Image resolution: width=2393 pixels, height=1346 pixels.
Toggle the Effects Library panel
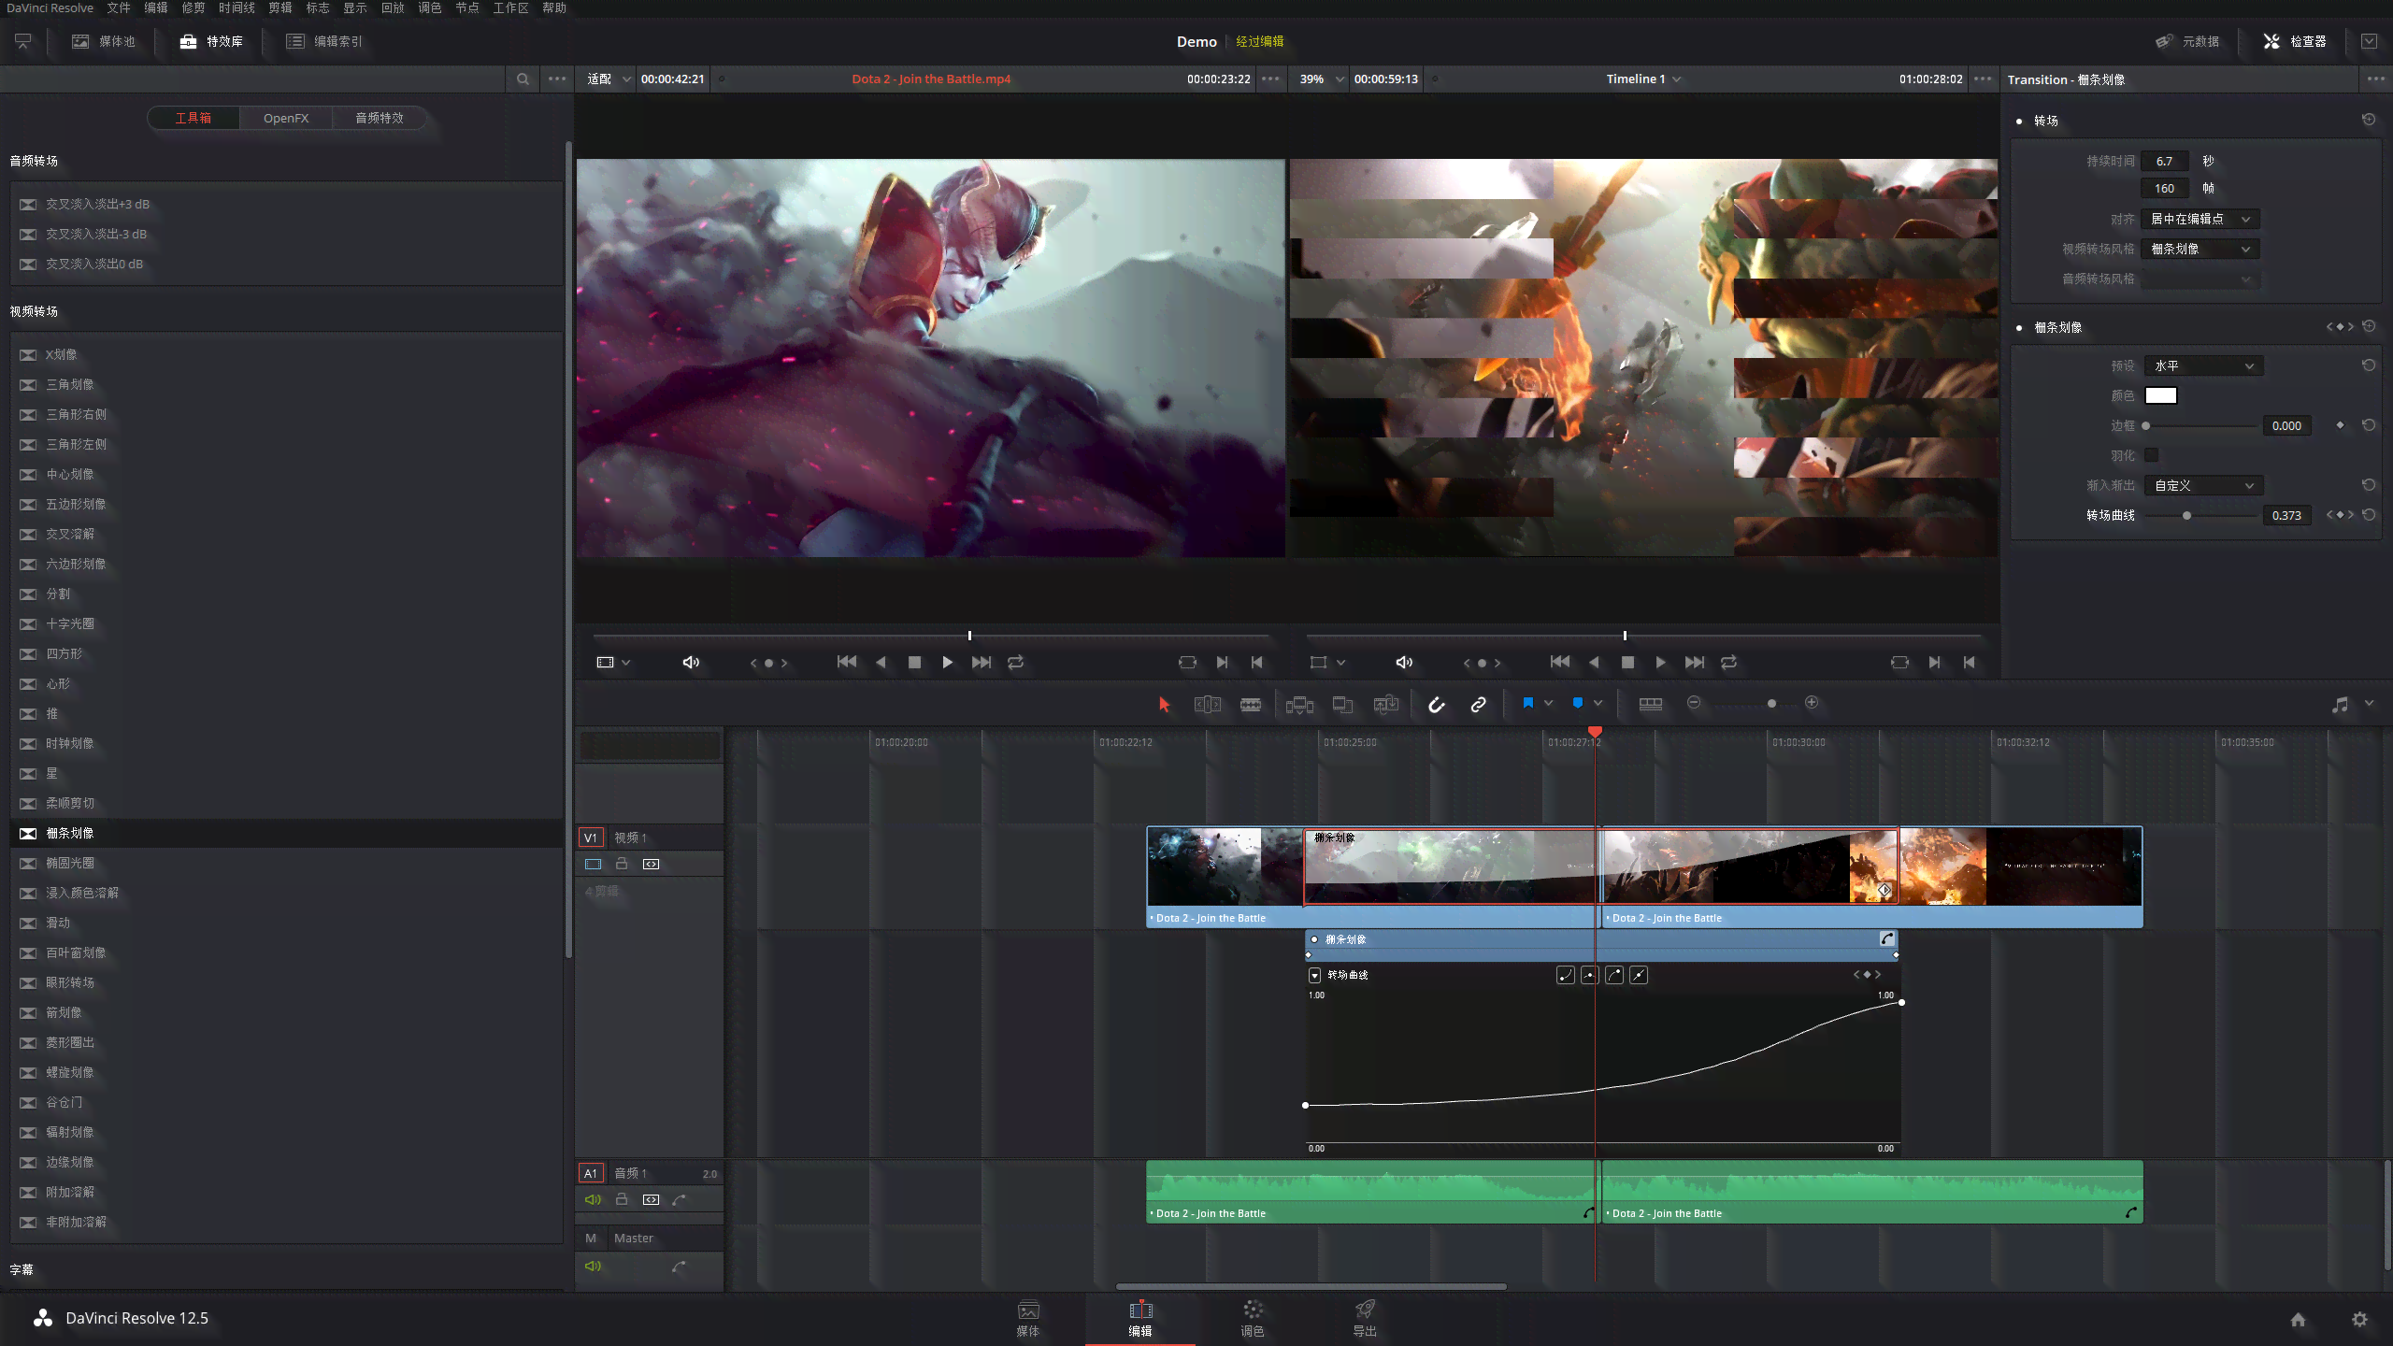pos(211,41)
